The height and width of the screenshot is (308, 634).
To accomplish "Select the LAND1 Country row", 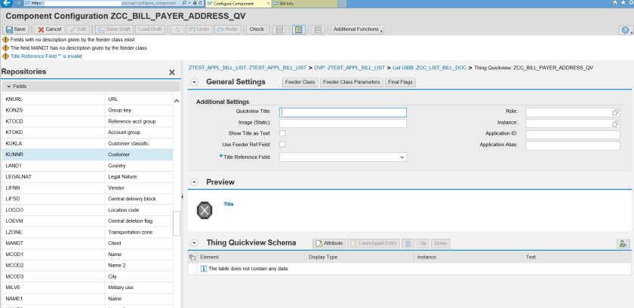I will click(x=88, y=166).
